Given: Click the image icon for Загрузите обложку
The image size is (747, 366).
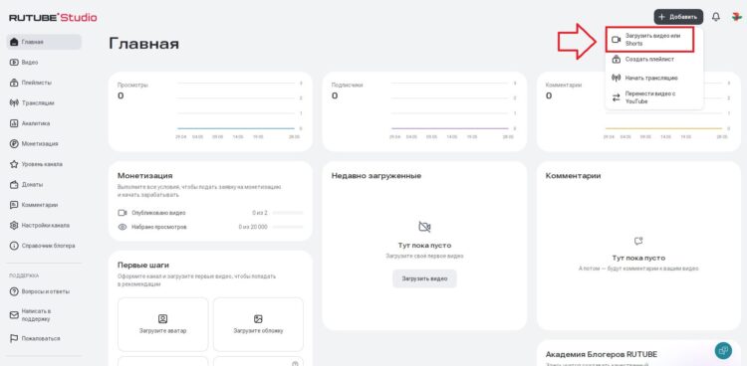Looking at the screenshot, I should coord(258,319).
